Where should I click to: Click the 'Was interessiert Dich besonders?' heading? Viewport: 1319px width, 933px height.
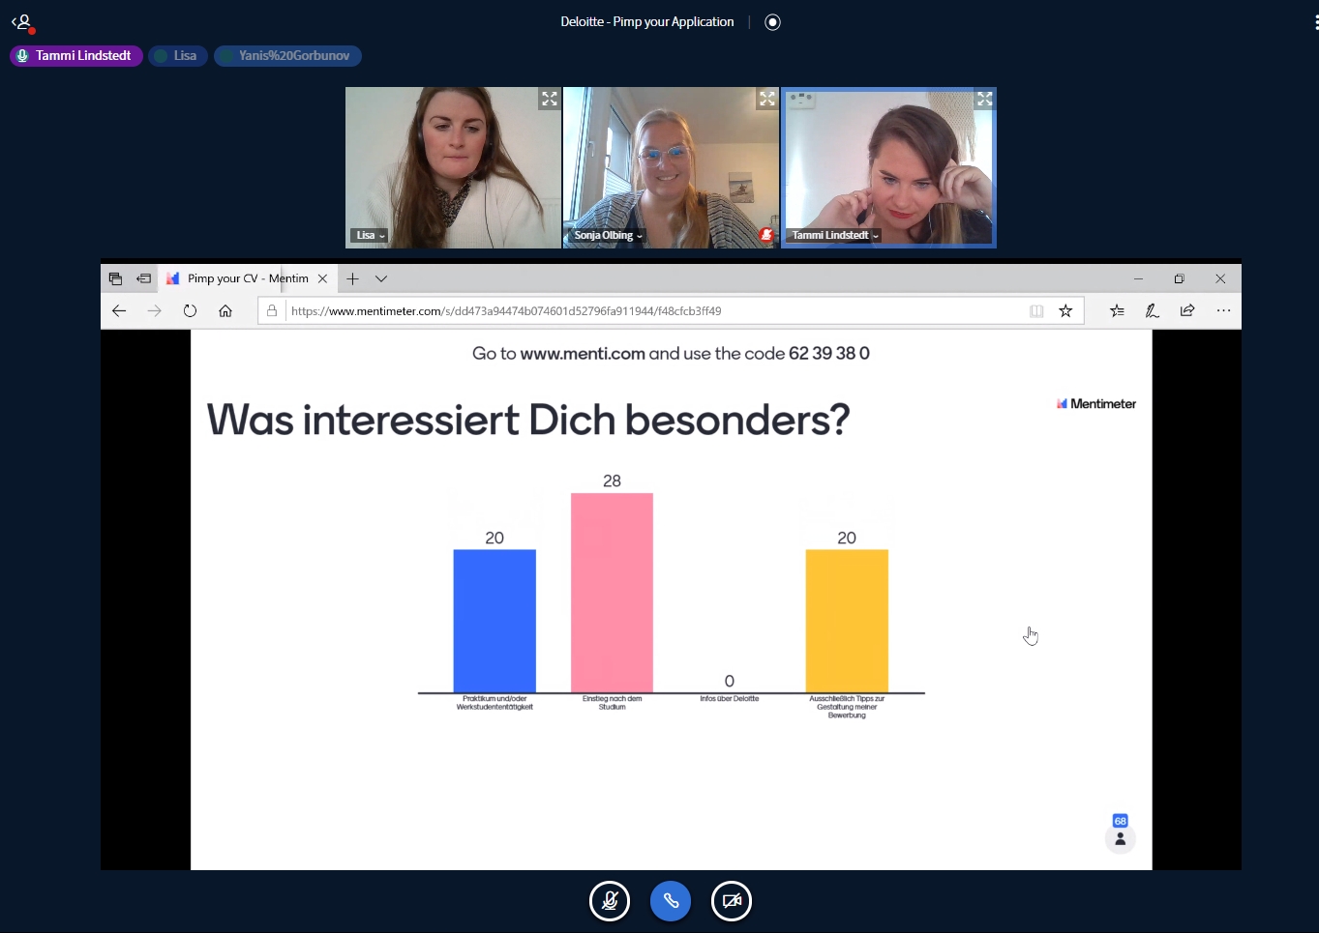528,420
